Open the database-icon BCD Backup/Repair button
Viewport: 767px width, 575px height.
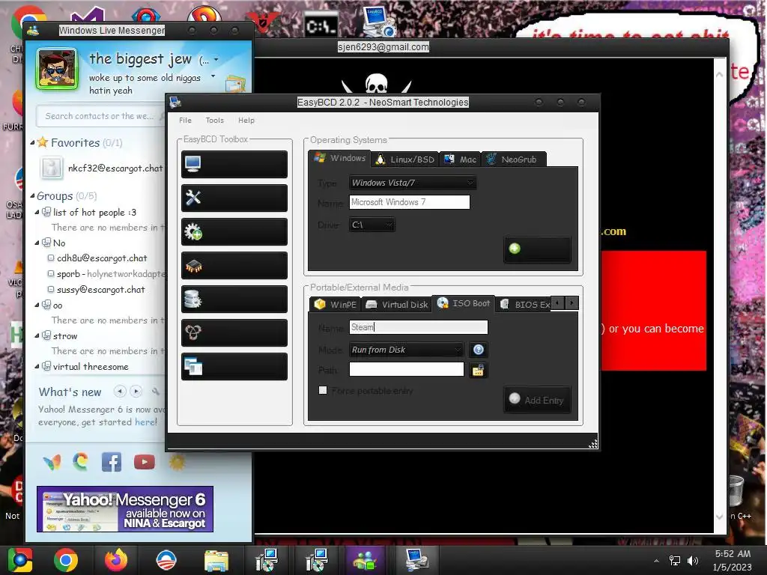pos(234,299)
